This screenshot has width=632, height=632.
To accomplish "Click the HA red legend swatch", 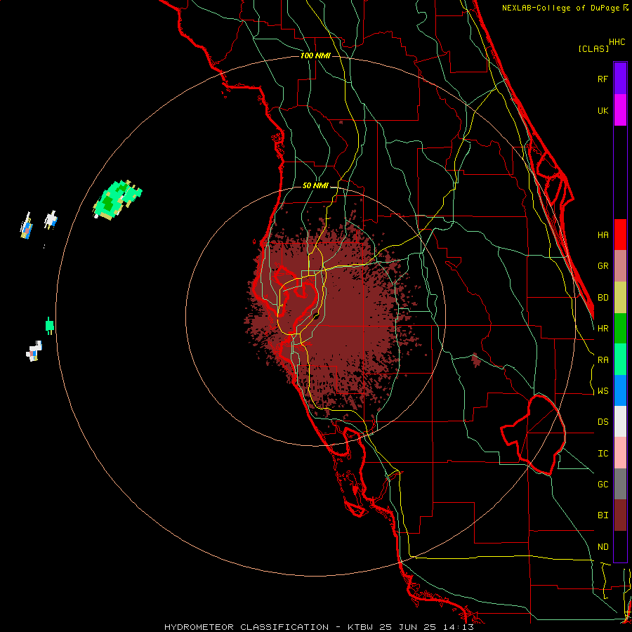I will [x=620, y=235].
